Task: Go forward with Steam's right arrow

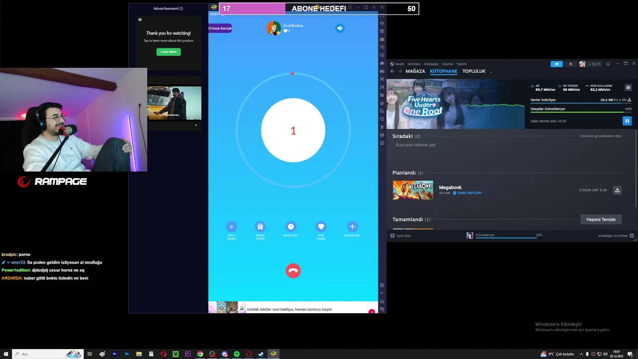Action: coord(400,71)
